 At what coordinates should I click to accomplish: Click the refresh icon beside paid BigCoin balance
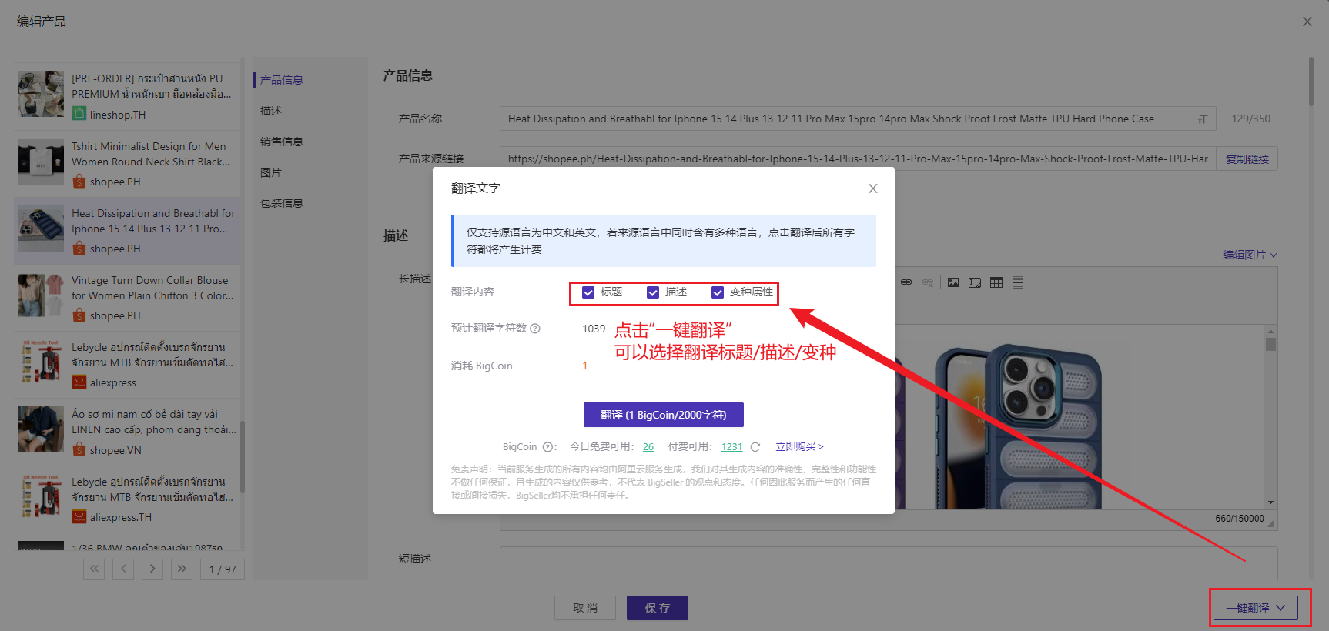coord(755,447)
